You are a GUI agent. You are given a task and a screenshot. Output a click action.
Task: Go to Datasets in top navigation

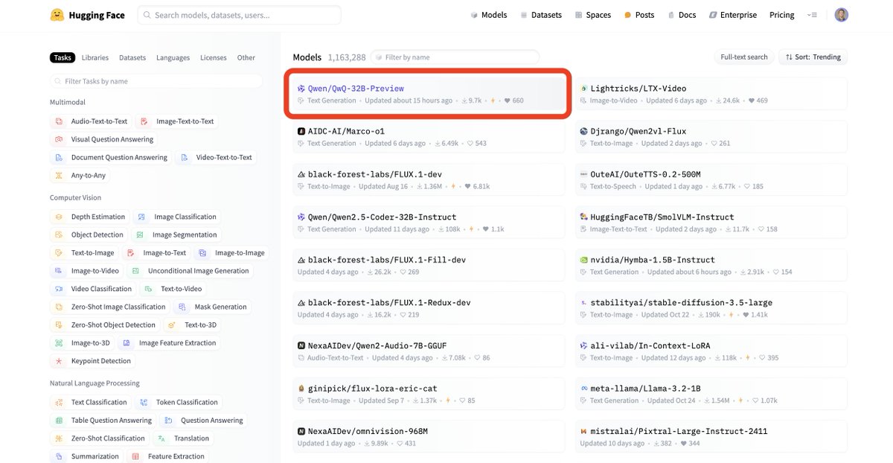[x=541, y=15]
